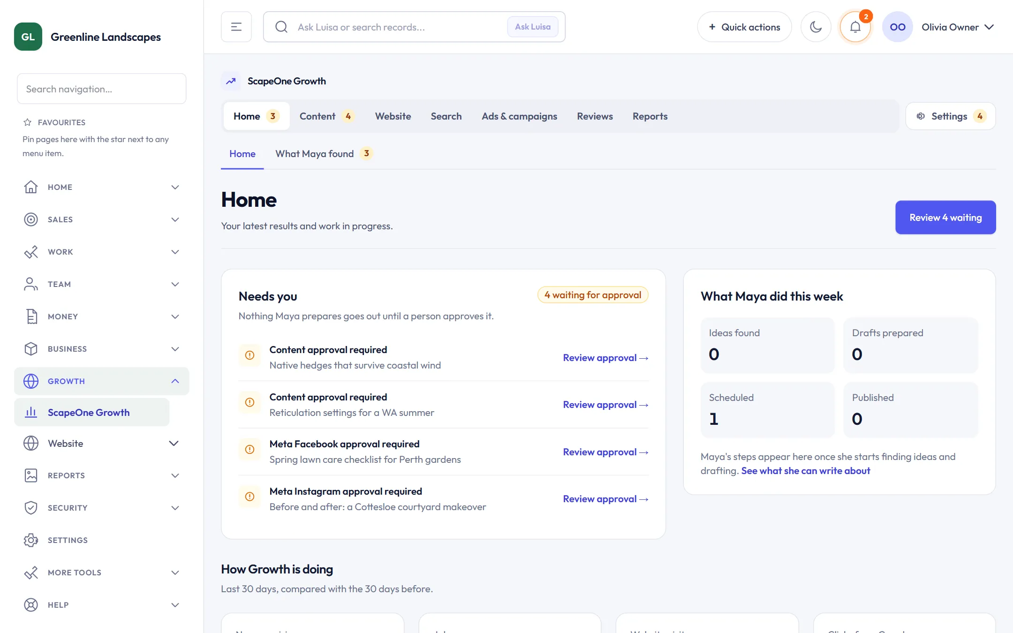Click the Sales target icon in sidebar

click(x=31, y=219)
